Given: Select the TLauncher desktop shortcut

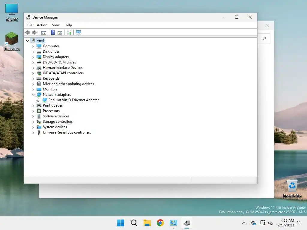Looking at the screenshot, I should pyautogui.click(x=12, y=41).
